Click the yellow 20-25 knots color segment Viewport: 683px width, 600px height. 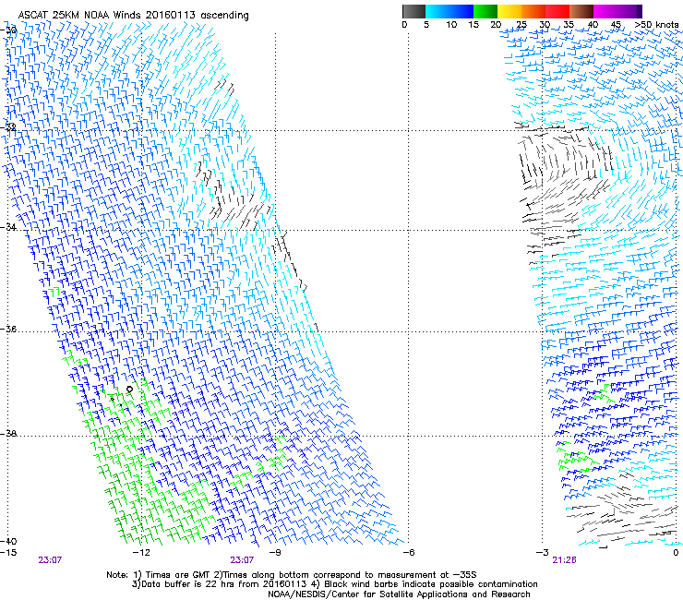coord(509,11)
